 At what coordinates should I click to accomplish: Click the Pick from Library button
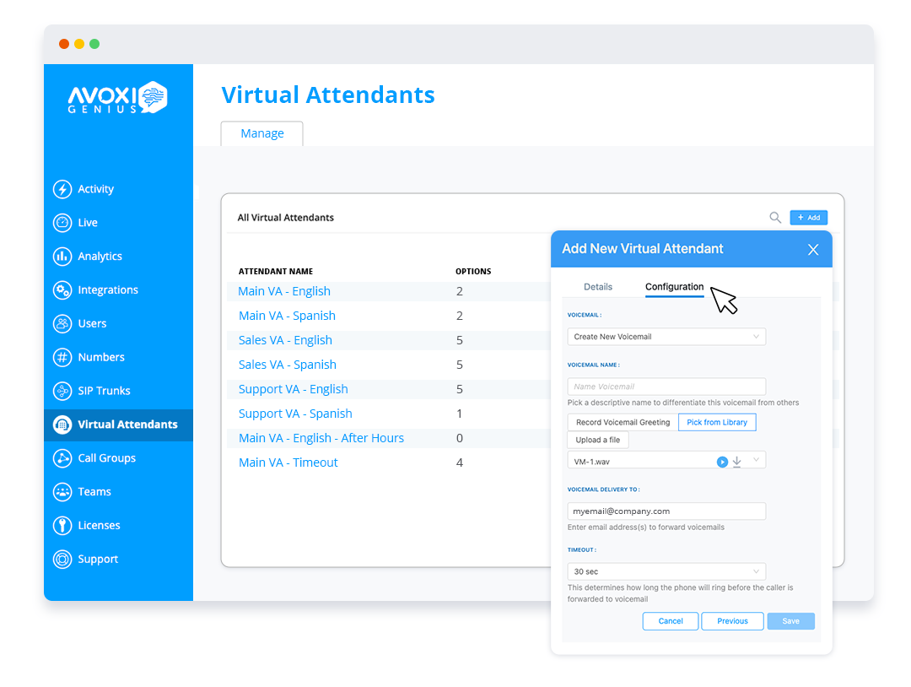pyautogui.click(x=717, y=422)
